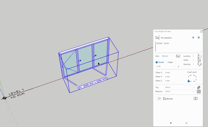Click the Size 250 mm field
The width and height of the screenshot is (208, 127).
click(165, 56)
